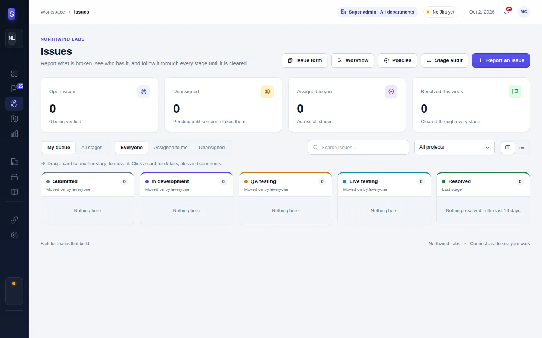Click the In development column header
The image size is (542, 338).
pos(186,185)
